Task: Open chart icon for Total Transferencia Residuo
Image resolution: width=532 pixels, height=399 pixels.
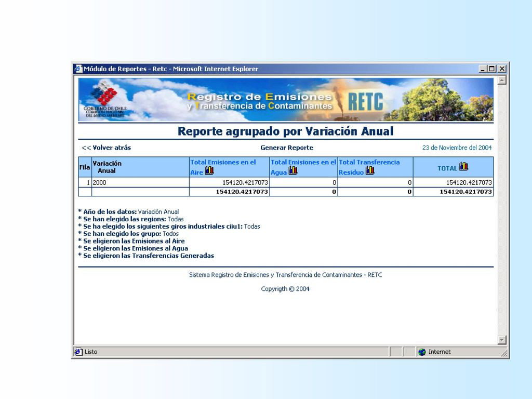Action: point(370,170)
